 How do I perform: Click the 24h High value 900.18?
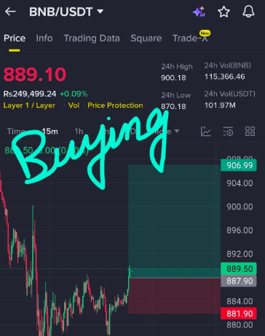pos(173,78)
